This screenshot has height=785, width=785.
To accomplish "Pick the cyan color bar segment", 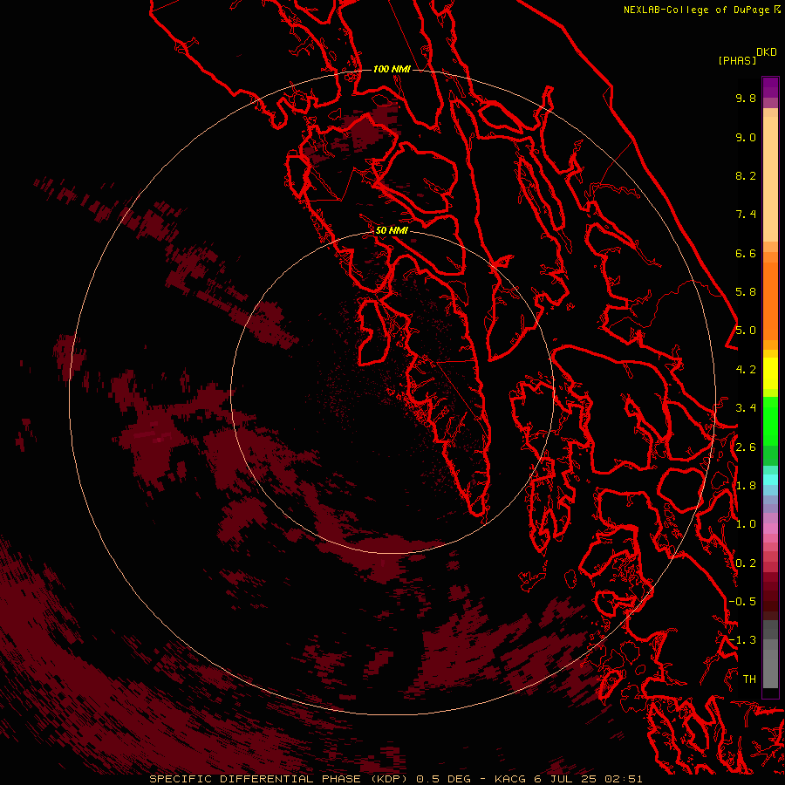I will pyautogui.click(x=770, y=480).
